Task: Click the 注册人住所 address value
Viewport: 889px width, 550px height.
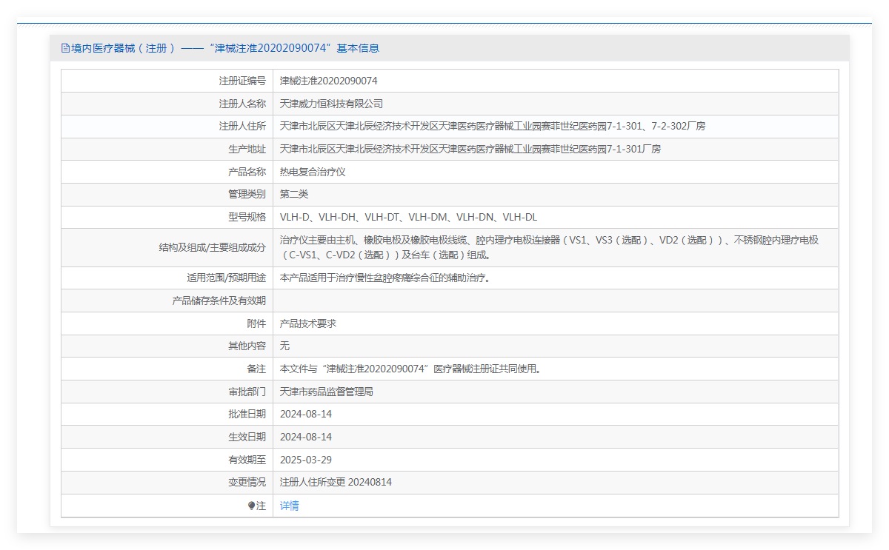Action: point(492,126)
